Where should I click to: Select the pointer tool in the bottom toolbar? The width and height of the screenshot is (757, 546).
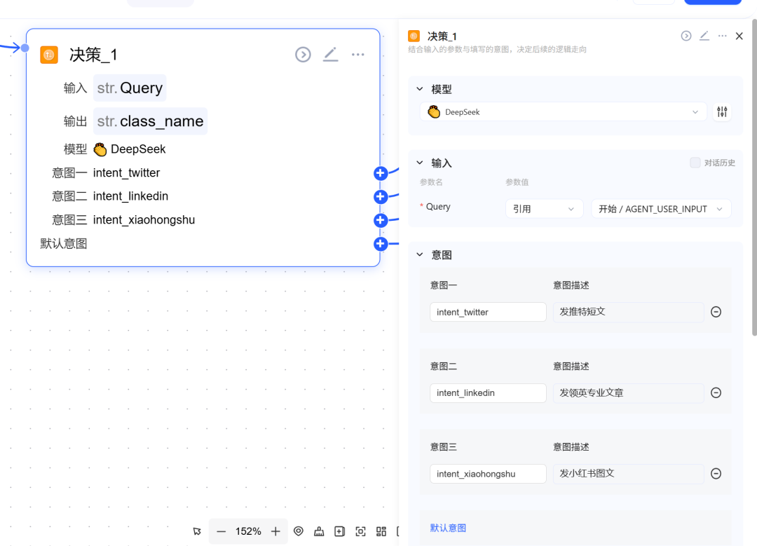pyautogui.click(x=197, y=532)
